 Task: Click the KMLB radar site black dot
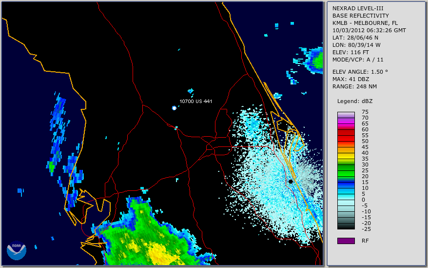(291, 181)
